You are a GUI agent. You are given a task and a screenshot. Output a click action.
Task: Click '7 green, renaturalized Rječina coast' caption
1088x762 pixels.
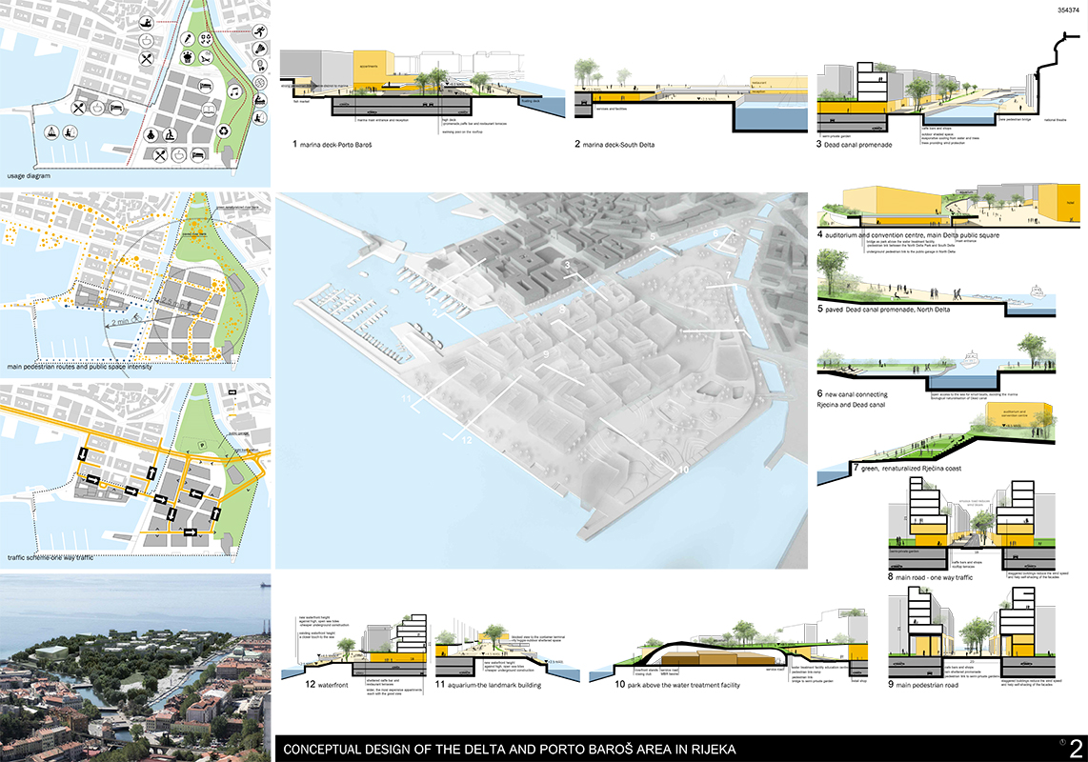pos(908,469)
